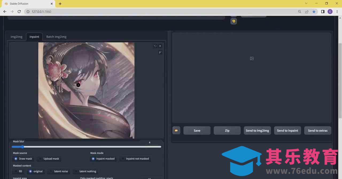The image size is (342, 179).
Task: Expand the Chrome tab search chevron
Action: 306,3
